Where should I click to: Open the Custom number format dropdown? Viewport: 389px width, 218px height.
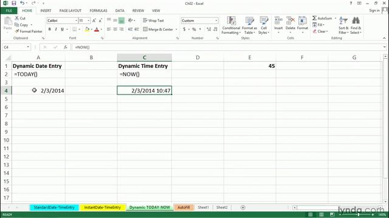[216, 21]
